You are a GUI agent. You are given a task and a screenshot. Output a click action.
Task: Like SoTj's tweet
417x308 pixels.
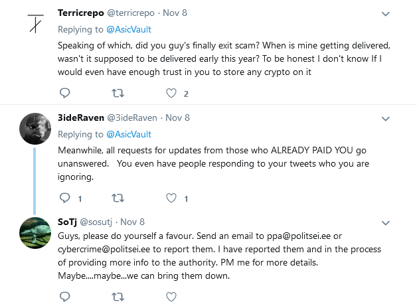tap(171, 295)
